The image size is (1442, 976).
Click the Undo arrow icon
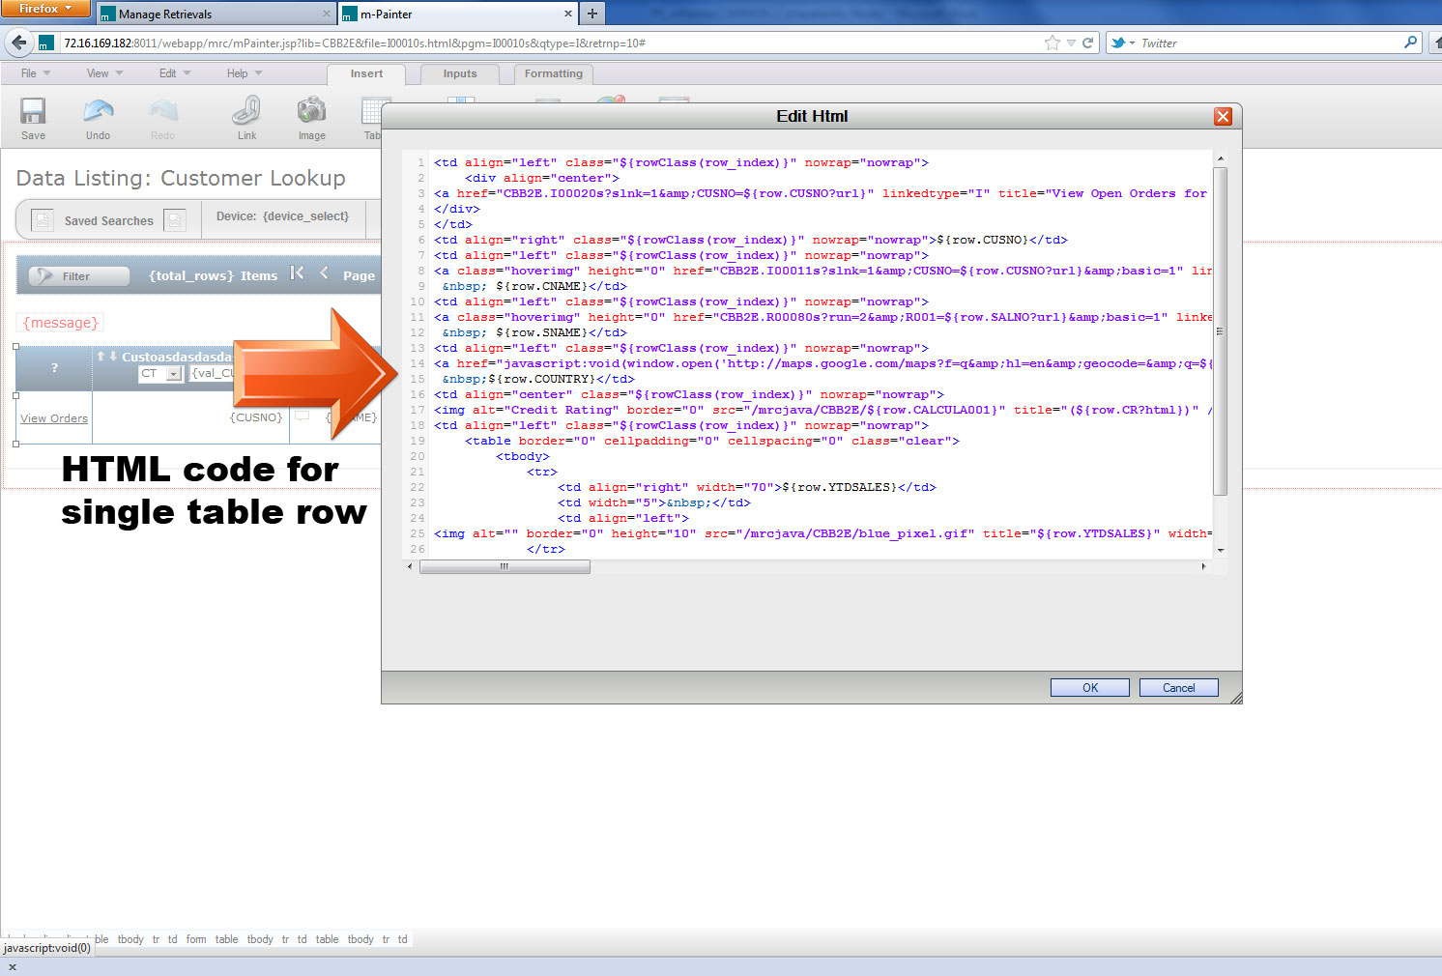tap(98, 111)
